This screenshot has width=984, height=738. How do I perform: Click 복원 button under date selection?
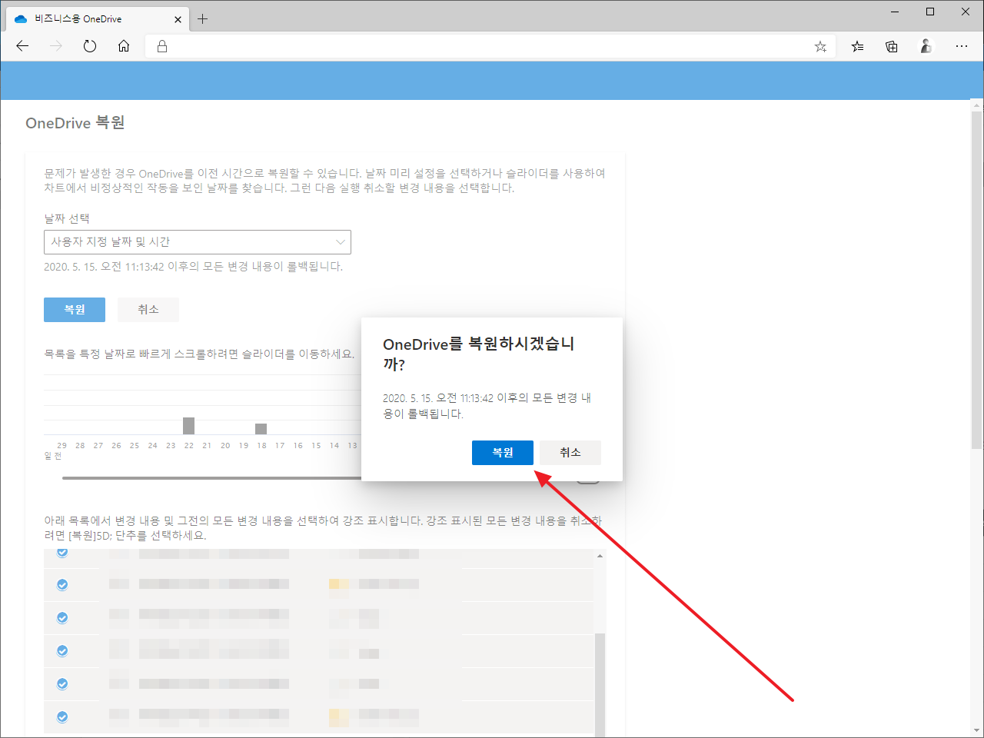pos(75,310)
